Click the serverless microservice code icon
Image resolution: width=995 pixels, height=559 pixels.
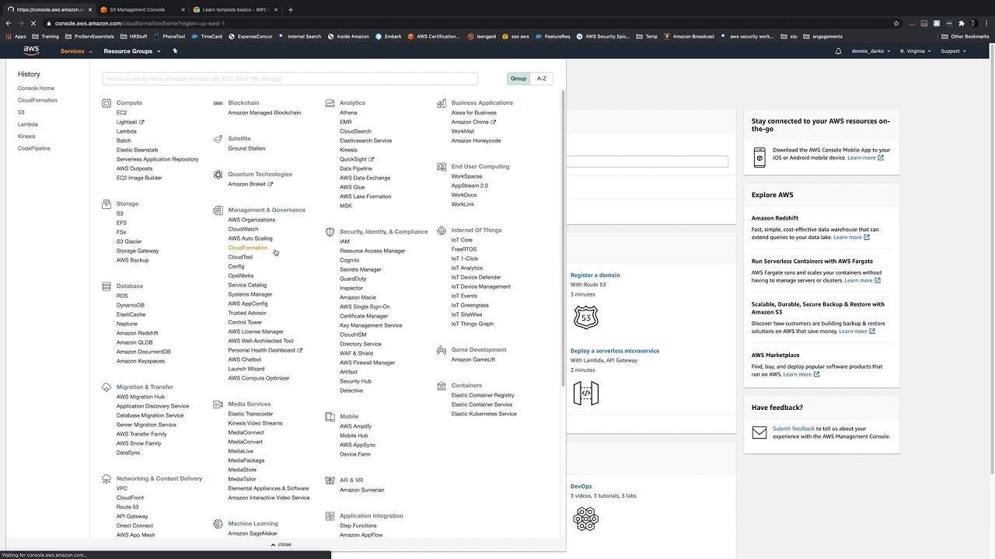point(586,394)
